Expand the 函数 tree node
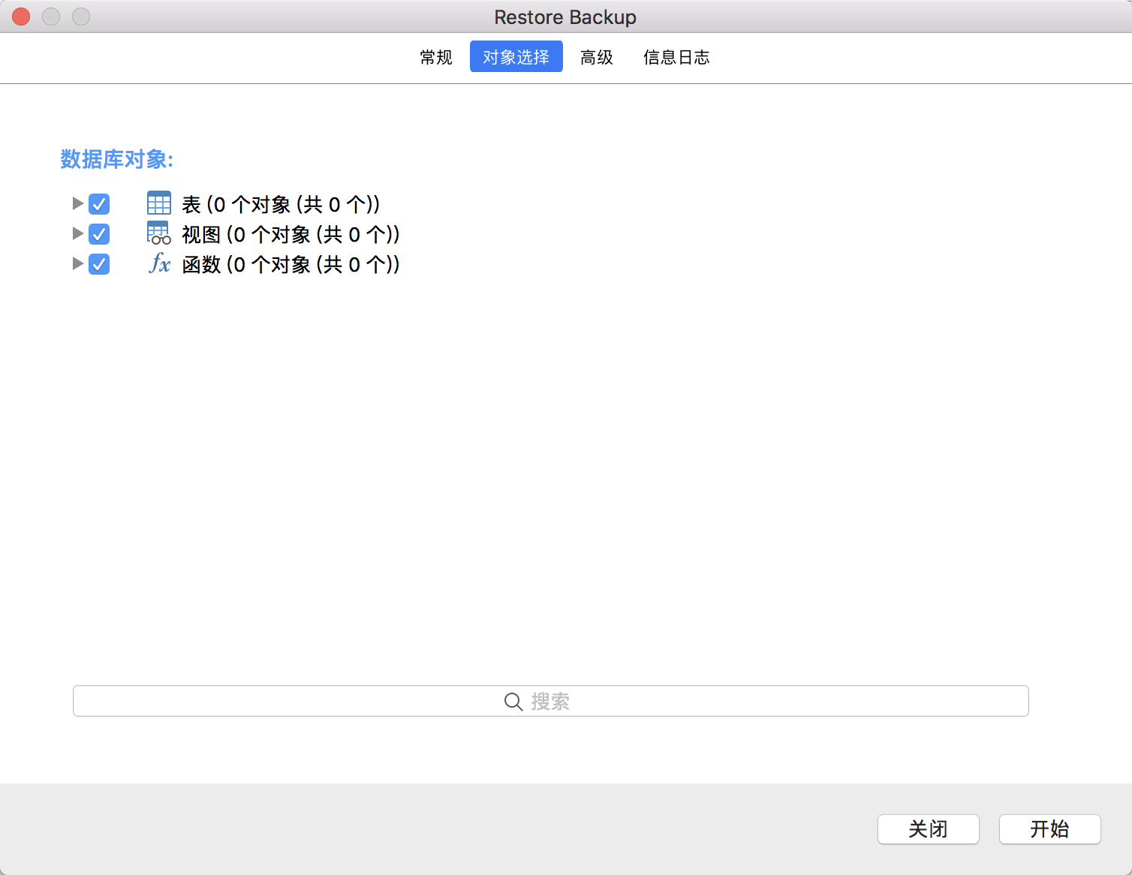 pos(77,263)
